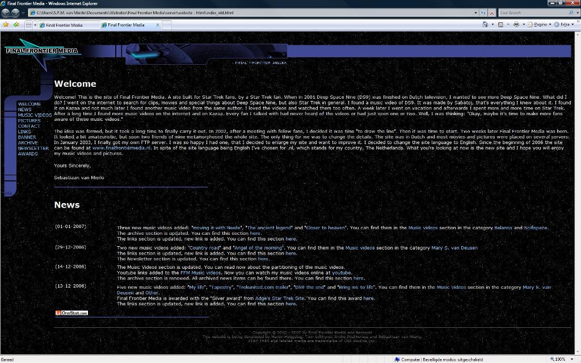Go back using the browser Back button

(6, 12)
